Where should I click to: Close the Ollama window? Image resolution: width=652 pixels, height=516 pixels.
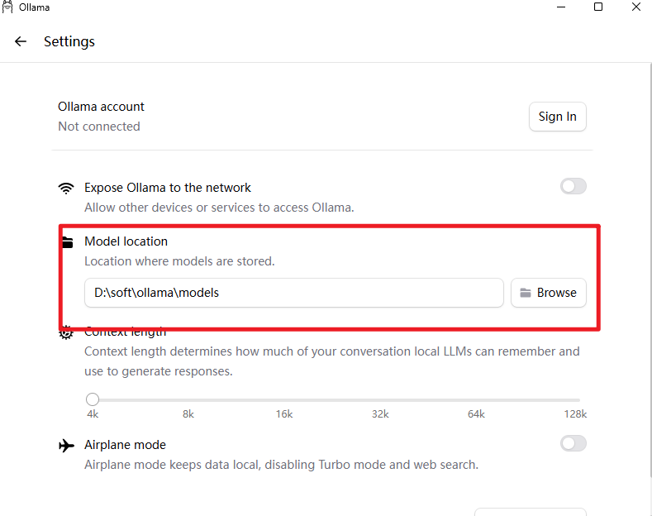click(636, 7)
